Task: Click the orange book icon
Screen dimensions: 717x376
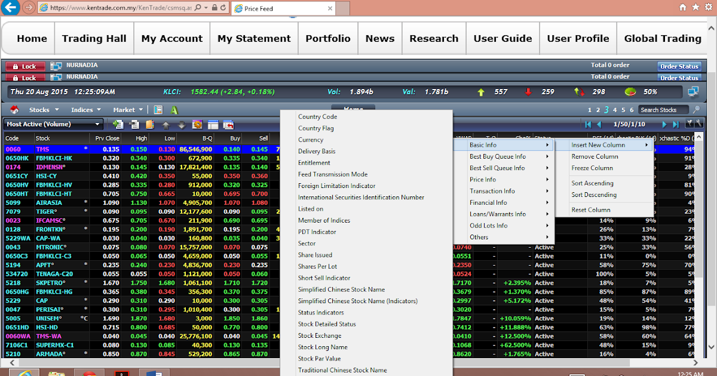Action: 150,124
